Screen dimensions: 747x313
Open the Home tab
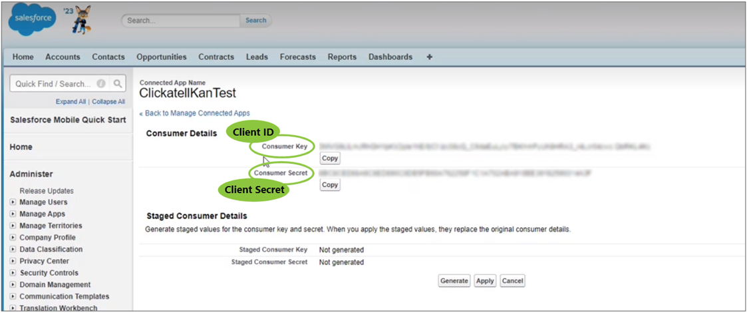point(23,57)
